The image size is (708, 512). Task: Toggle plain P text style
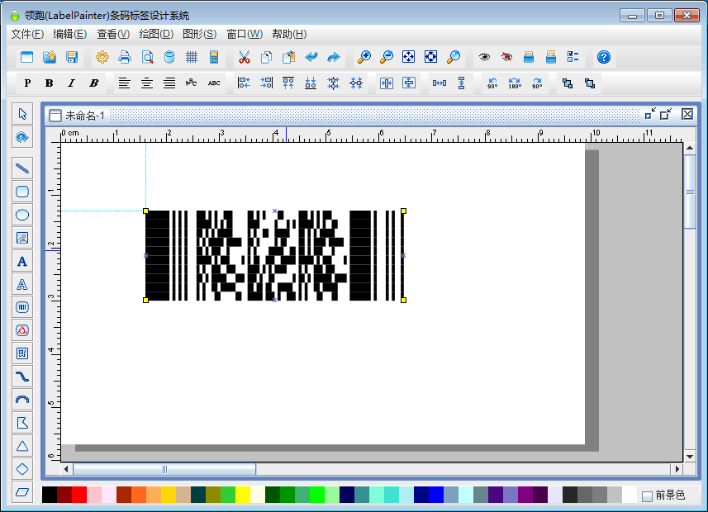(27, 83)
